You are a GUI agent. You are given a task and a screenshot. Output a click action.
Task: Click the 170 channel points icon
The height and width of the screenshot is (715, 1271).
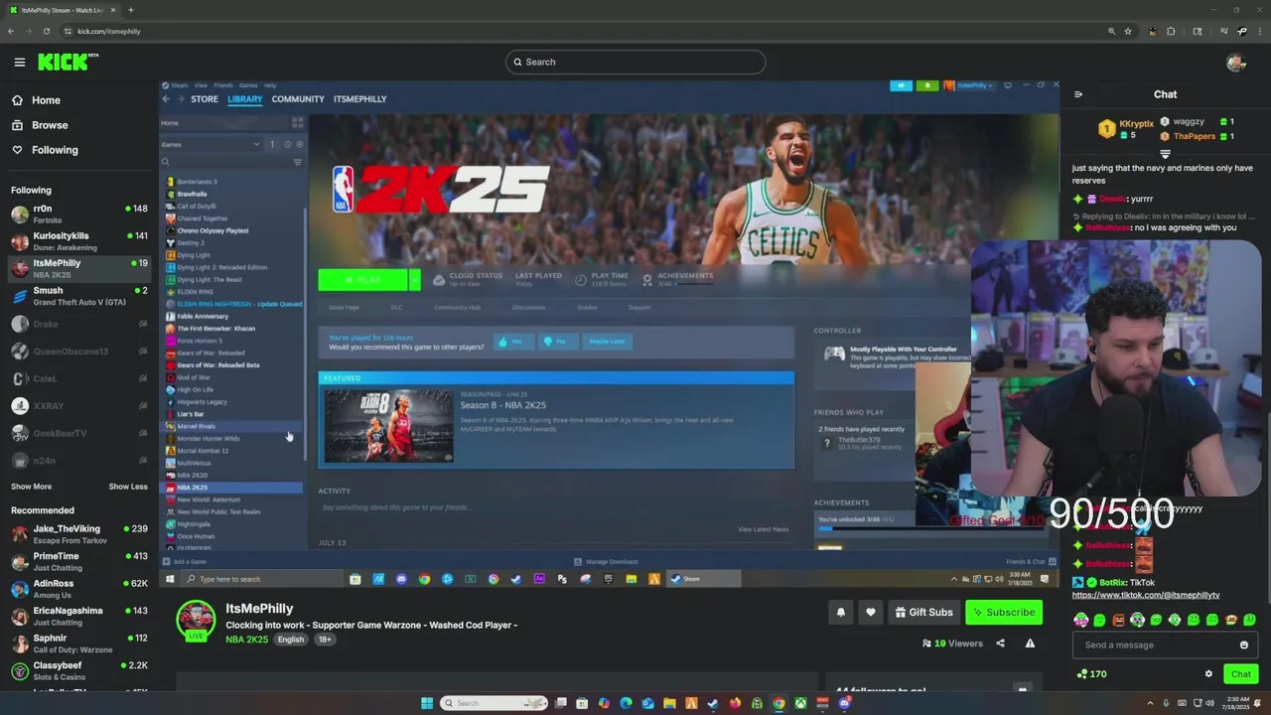(1091, 673)
